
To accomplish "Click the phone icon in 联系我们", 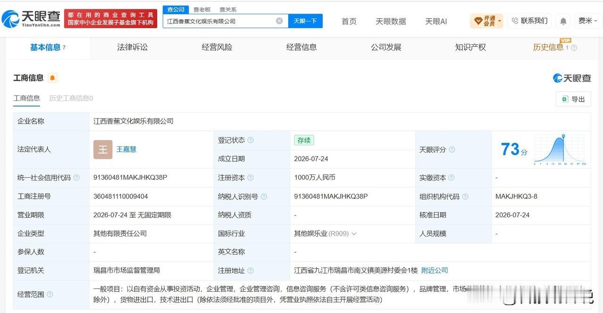I will click(515, 21).
